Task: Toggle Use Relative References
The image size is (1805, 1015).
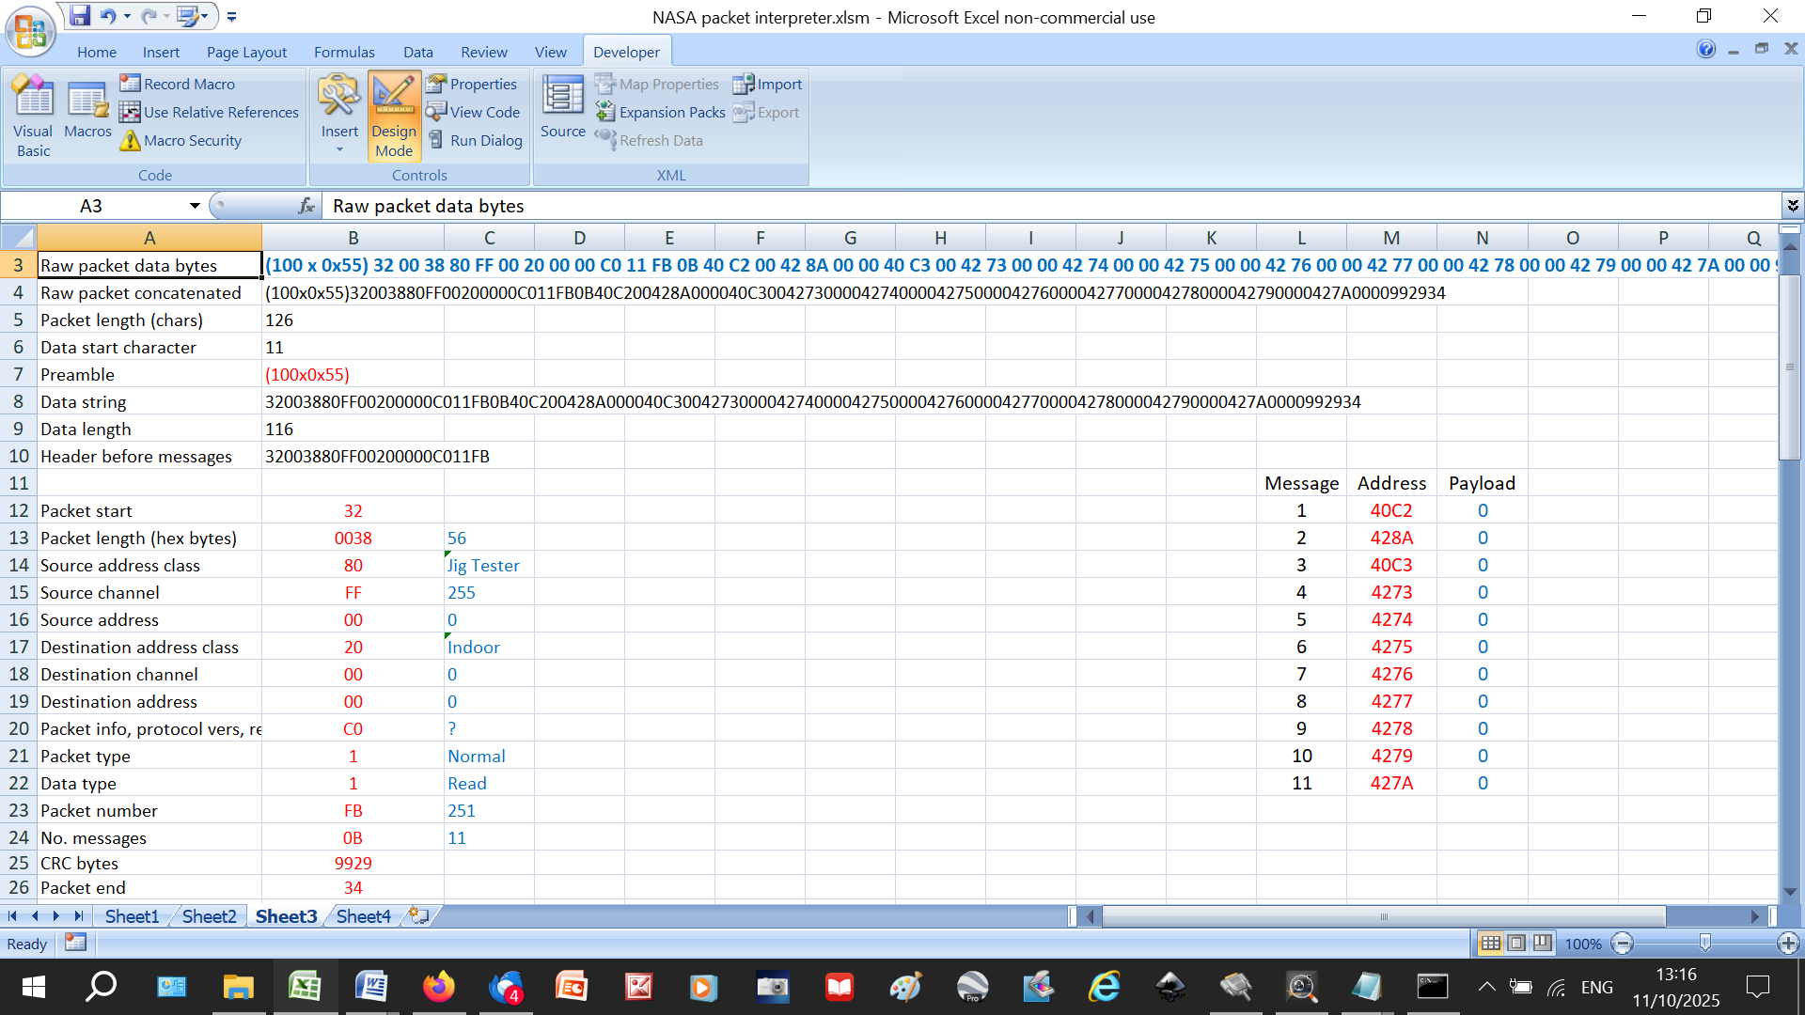Action: pos(210,112)
